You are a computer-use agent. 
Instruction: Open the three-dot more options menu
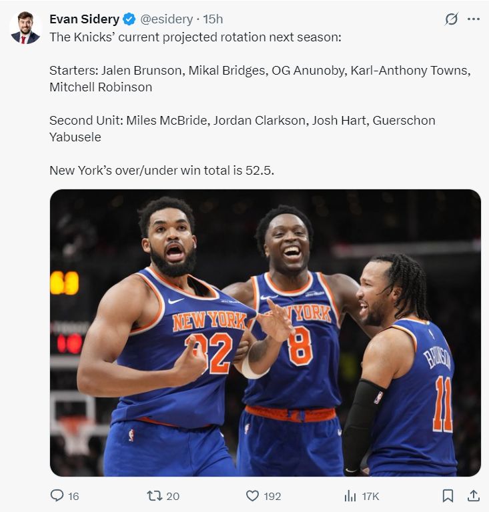473,19
